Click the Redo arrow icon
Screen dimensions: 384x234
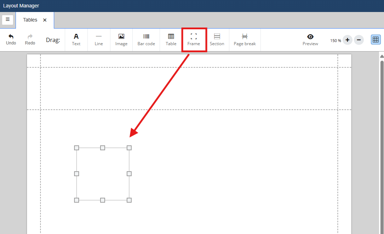pos(30,37)
